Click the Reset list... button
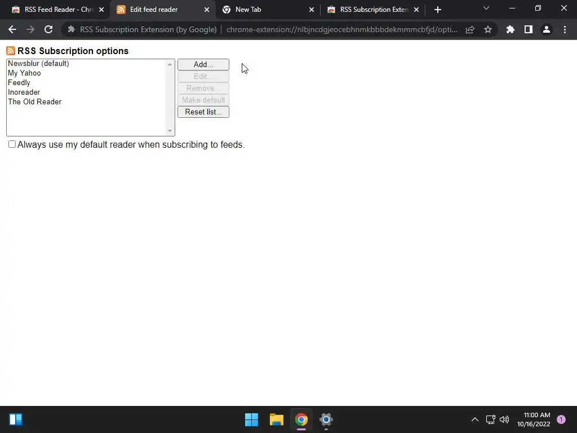 pyautogui.click(x=203, y=112)
